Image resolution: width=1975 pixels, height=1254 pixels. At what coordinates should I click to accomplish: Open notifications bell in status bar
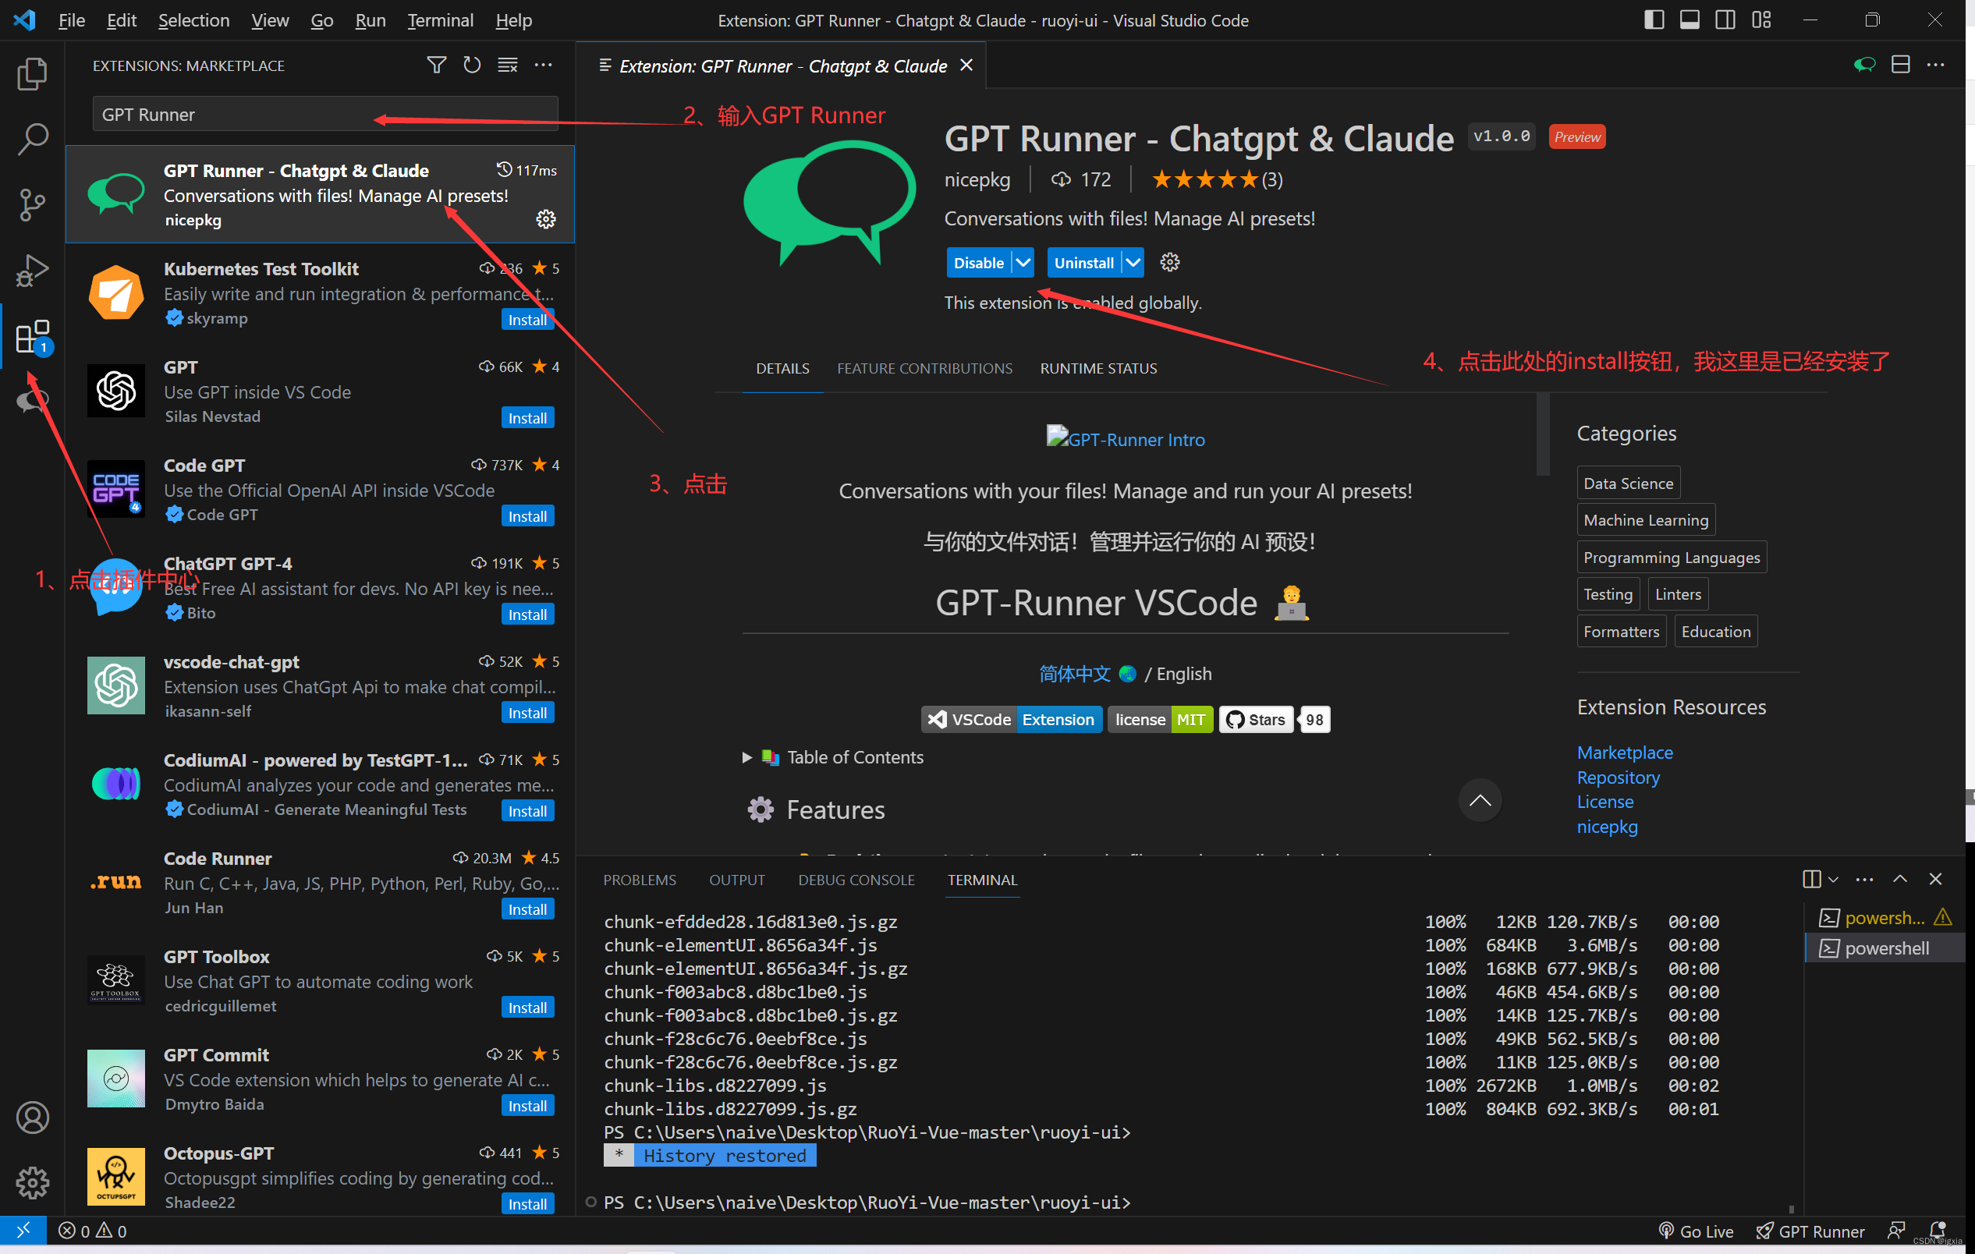point(1938,1231)
